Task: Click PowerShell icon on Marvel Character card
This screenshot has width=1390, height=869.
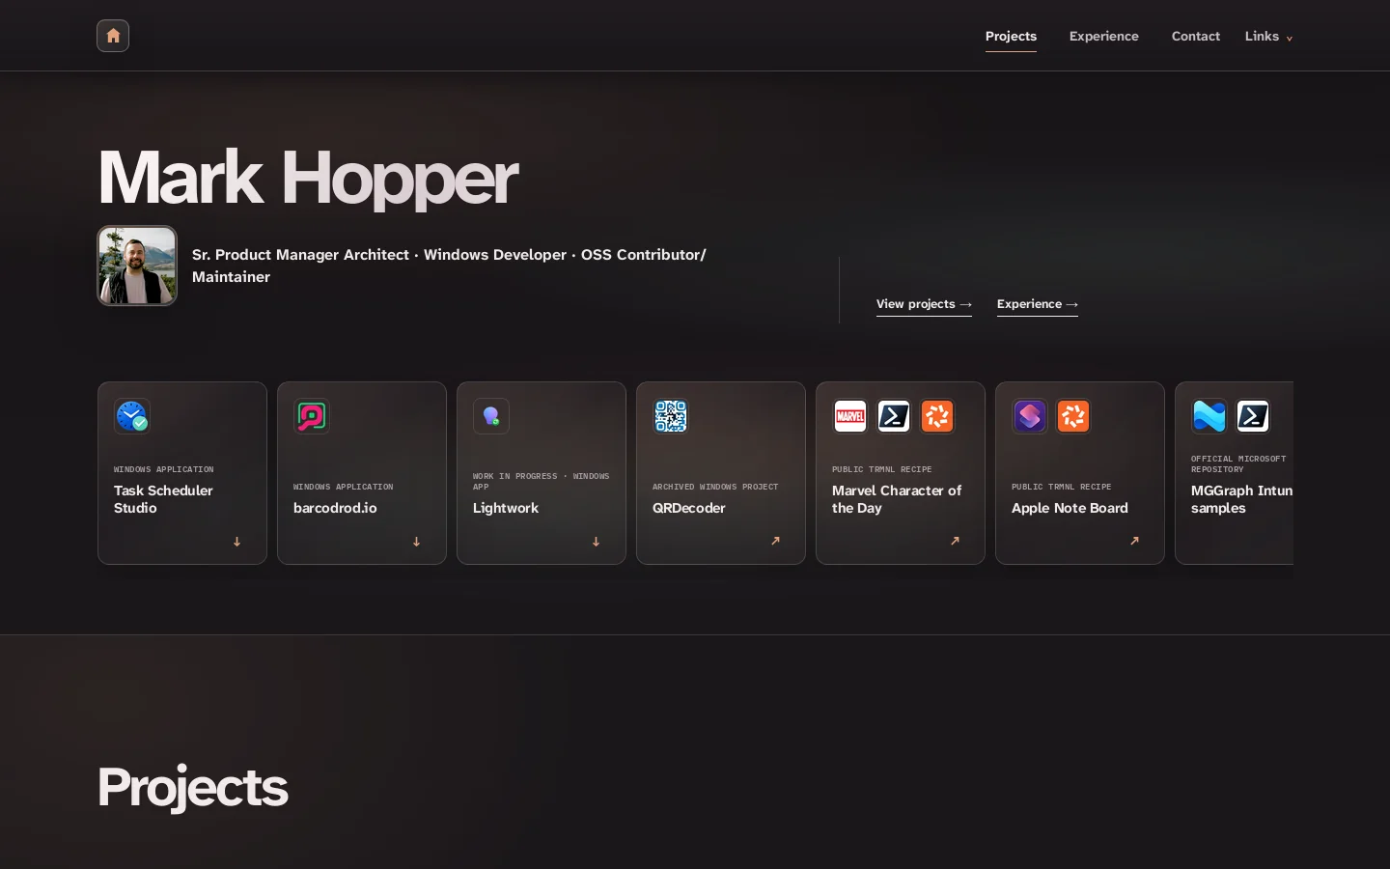Action: click(x=894, y=416)
